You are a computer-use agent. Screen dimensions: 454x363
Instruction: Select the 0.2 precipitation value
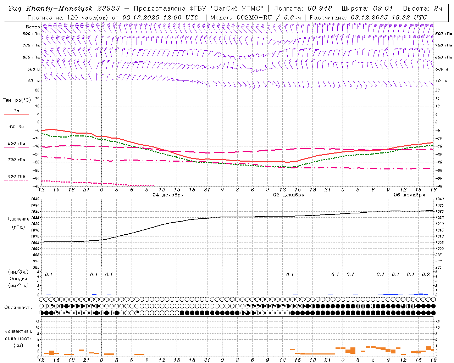(x=426, y=274)
